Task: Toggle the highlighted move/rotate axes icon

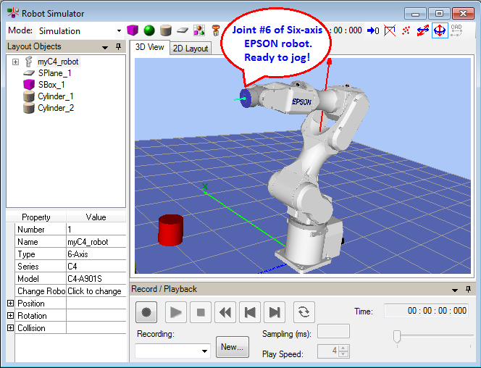Action: pyautogui.click(x=440, y=30)
